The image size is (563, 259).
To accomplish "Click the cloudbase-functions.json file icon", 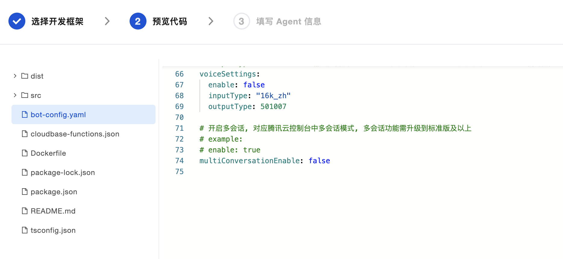I will coord(25,134).
